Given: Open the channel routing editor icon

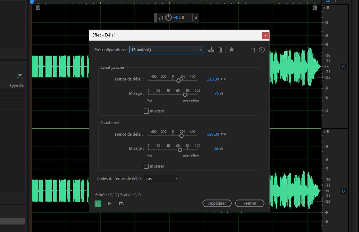Looking at the screenshot, I should point(253,50).
